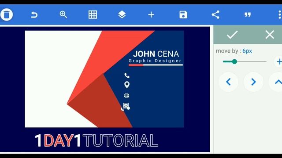Save the project with floppy icon
This screenshot has height=158, width=282.
[x=183, y=14]
